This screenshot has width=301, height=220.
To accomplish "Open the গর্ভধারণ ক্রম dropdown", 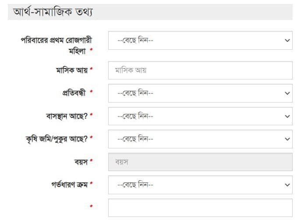I will (x=200, y=185).
